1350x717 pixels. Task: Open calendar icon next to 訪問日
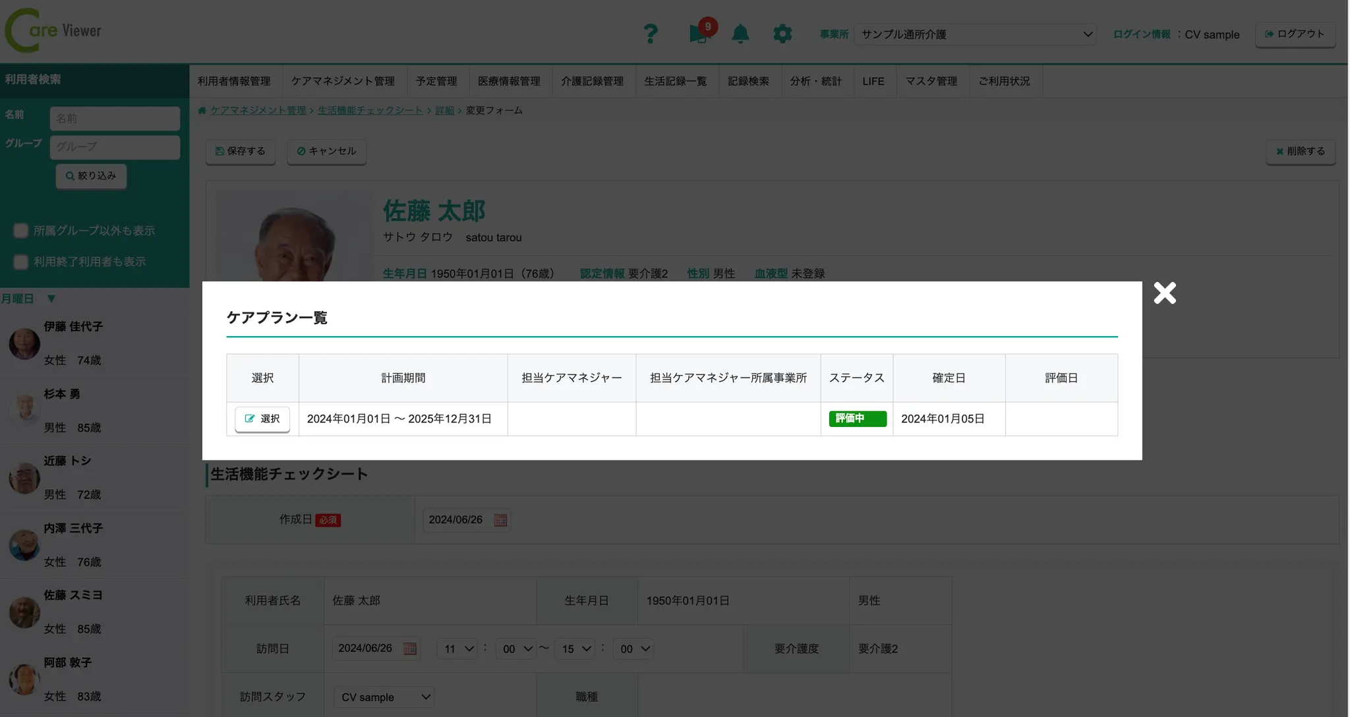pos(409,648)
